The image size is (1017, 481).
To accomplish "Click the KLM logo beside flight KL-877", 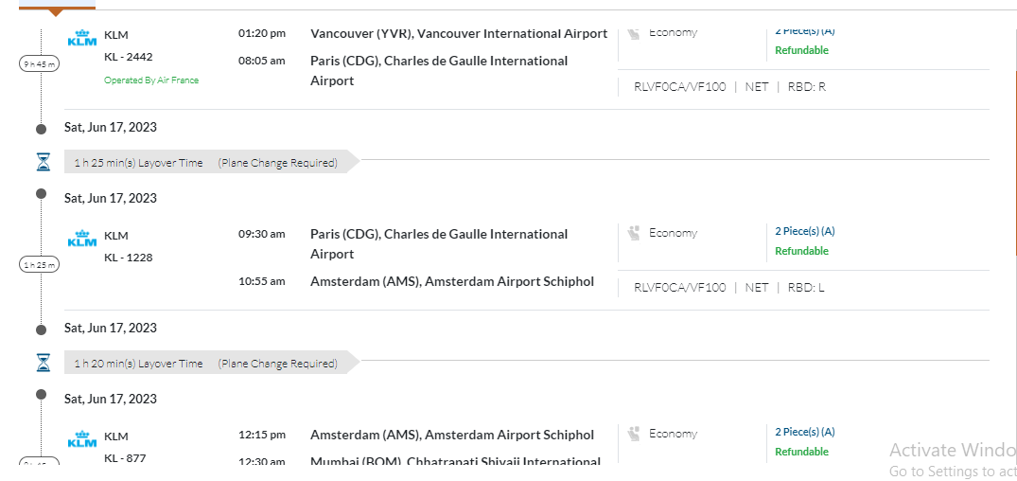I will coord(82,439).
